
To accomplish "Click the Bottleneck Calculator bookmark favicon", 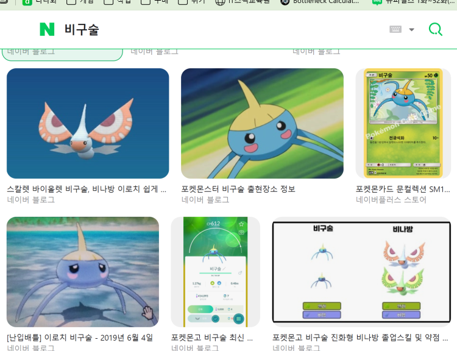I will pos(285,2).
